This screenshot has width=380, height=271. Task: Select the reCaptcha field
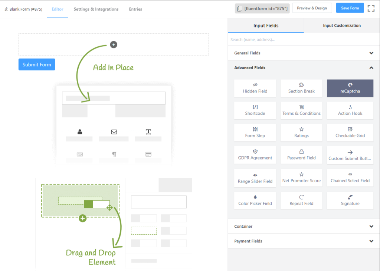point(350,88)
